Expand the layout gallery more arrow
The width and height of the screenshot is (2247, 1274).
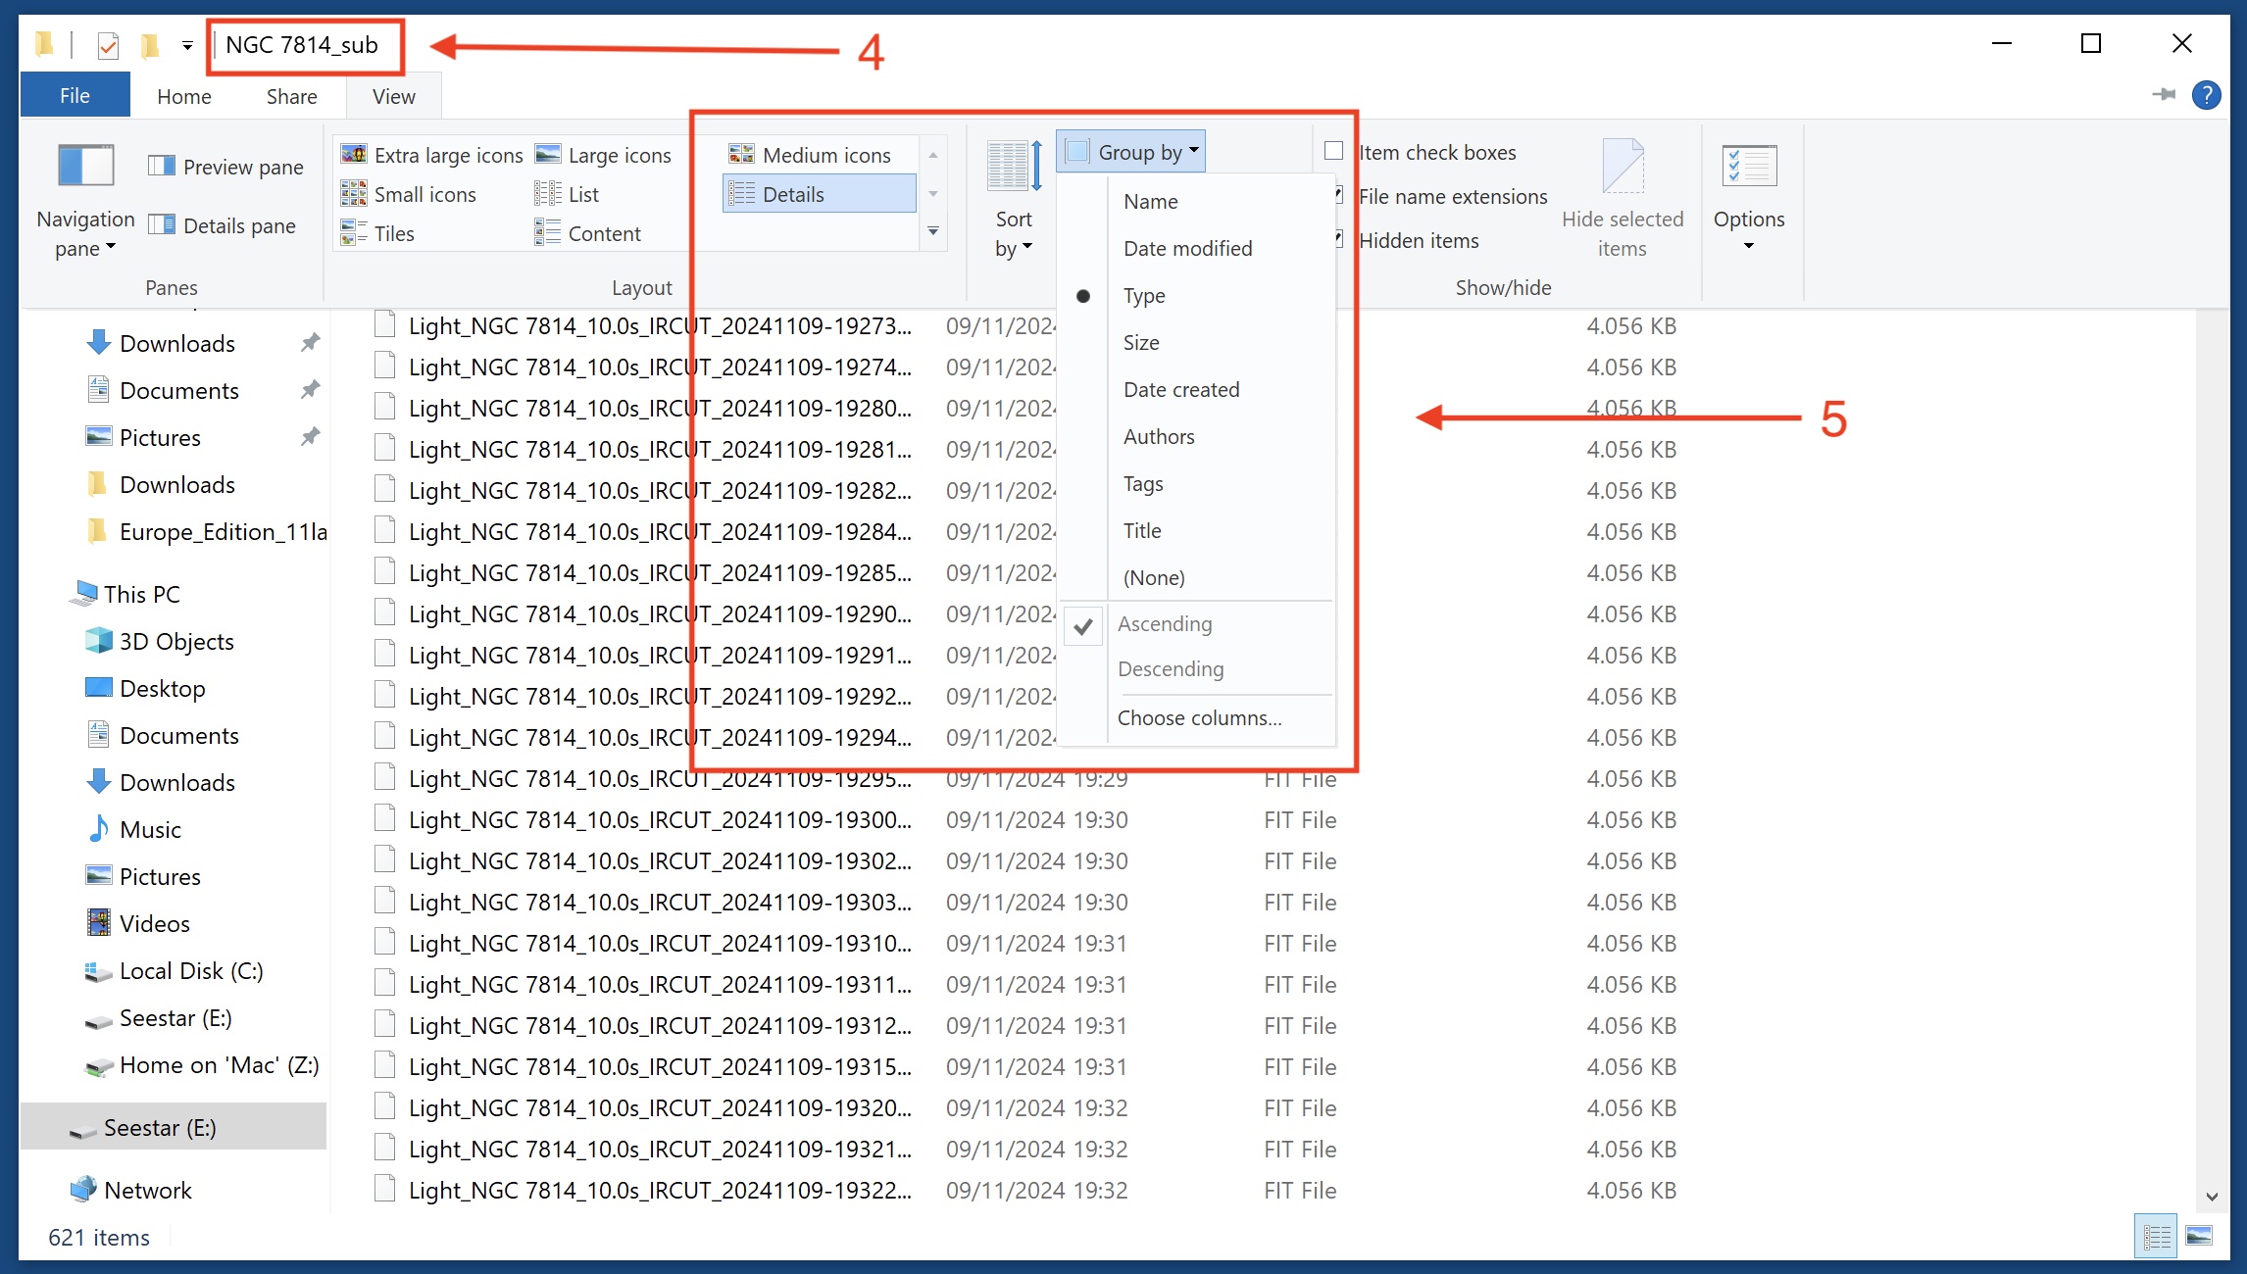pos(932,231)
